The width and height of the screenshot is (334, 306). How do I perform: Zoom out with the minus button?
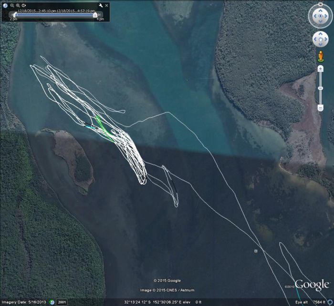pos(320,108)
